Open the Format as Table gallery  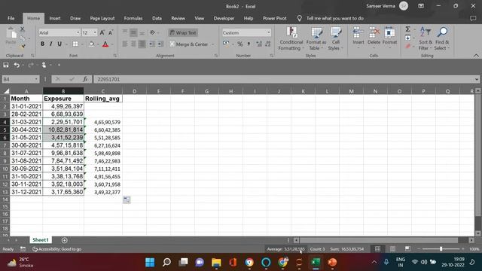click(x=316, y=38)
